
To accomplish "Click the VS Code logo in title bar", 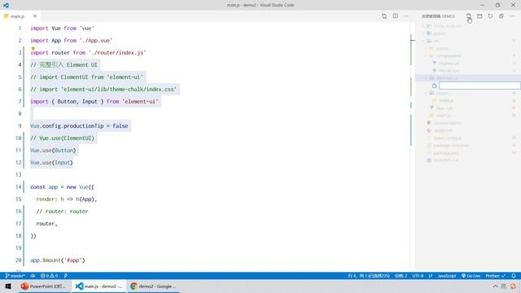I will 6,5.
